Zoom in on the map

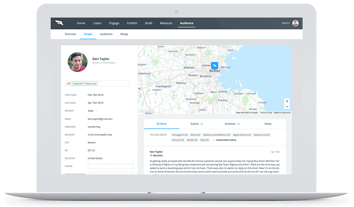[x=287, y=101]
